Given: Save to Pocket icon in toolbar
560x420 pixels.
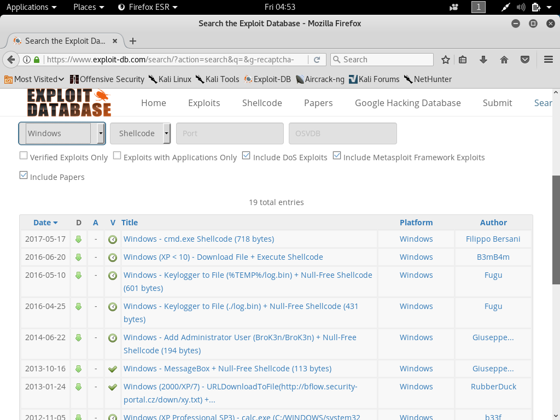Looking at the screenshot, I should (524, 60).
